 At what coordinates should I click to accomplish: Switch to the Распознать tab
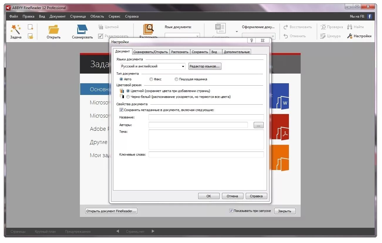tap(180, 52)
